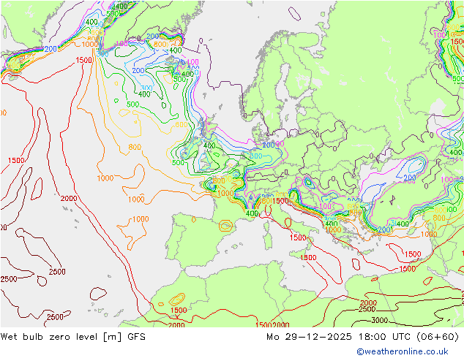Select the 'Mo 29-12-2025 18:00 UTC (06+60)' timestamp
Screen dimensions: 464x358
coord(362,337)
